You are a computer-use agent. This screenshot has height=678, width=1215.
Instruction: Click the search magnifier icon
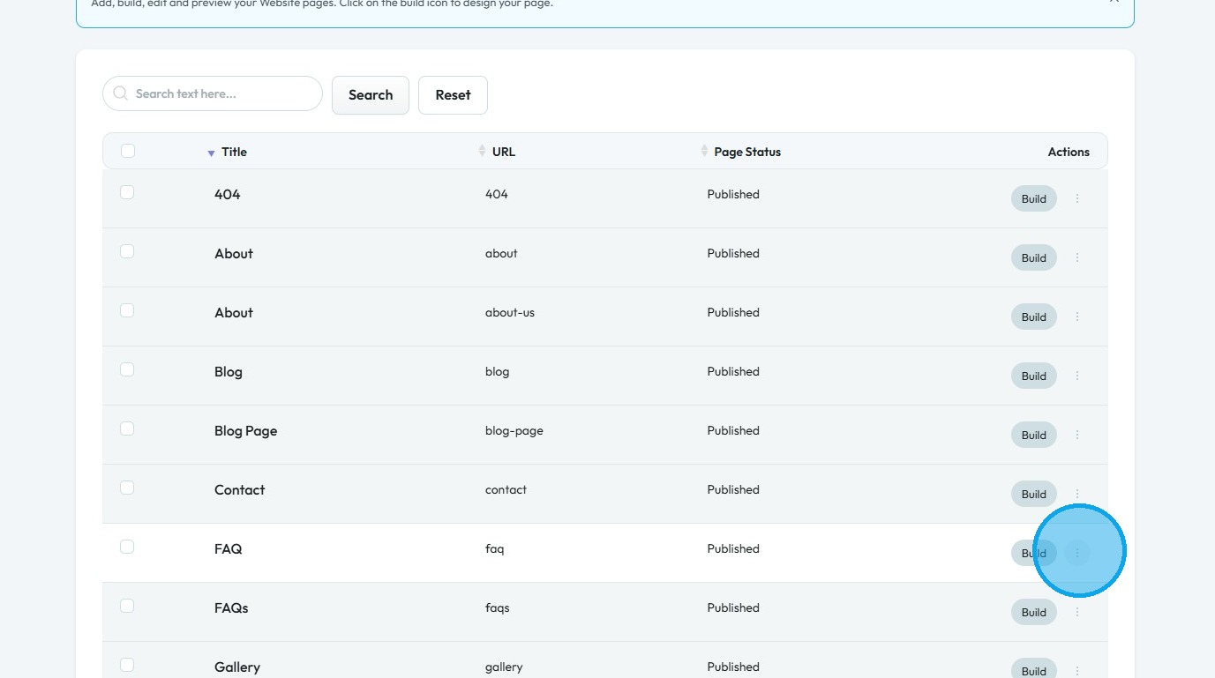(121, 93)
